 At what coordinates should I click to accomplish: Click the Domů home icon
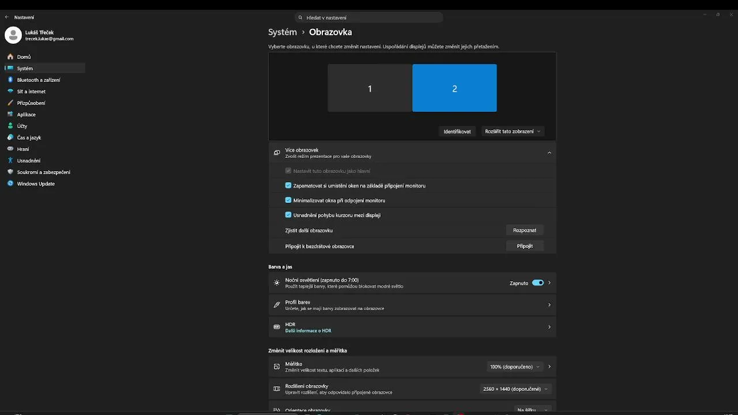10,57
